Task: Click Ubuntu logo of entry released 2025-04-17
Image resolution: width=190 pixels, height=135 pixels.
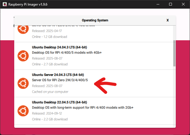Action: (x=23, y=30)
